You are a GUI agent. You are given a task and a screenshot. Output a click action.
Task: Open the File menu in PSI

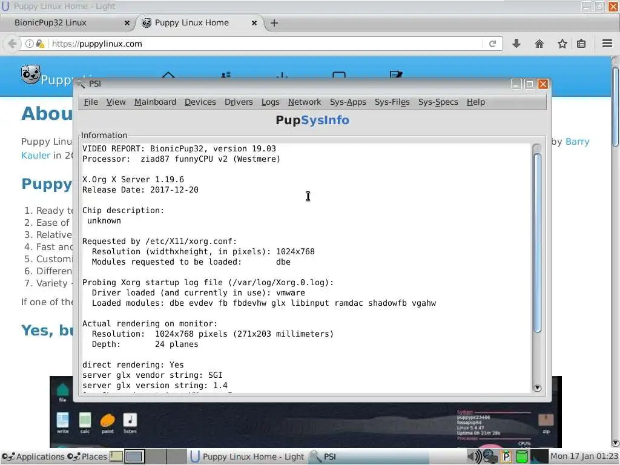pyautogui.click(x=91, y=102)
